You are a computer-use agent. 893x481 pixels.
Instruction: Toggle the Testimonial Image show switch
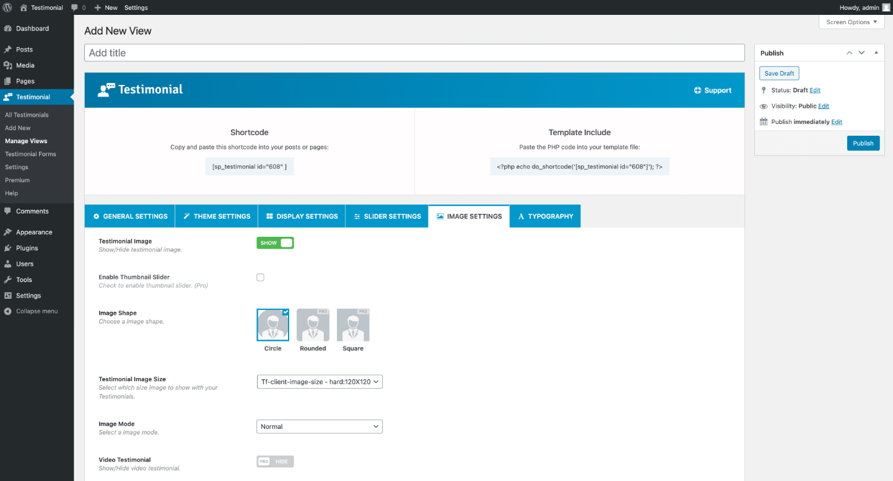click(x=275, y=243)
